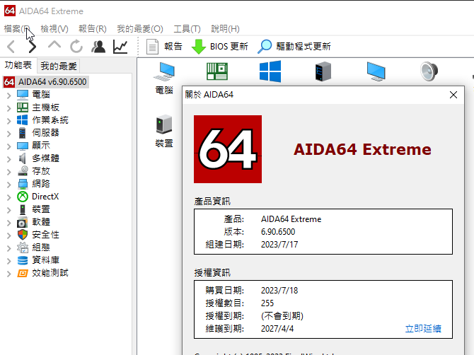Go forward with the right arrow
Viewport: 474px width, 355px height.
(33, 47)
